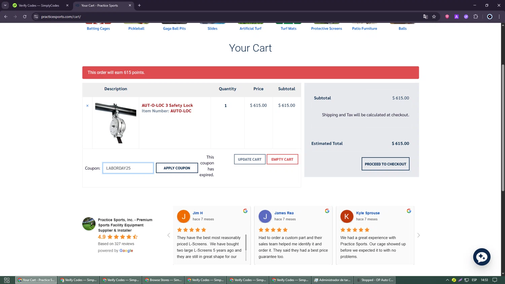Open Jim H reviewer profile link

[x=198, y=213]
